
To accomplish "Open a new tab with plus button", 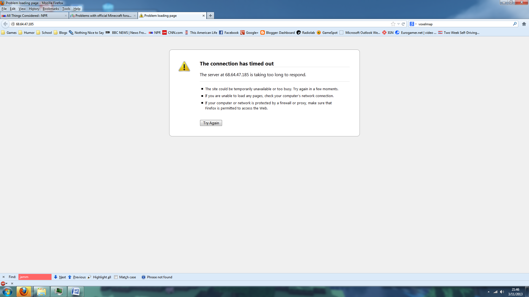I will pyautogui.click(x=210, y=16).
